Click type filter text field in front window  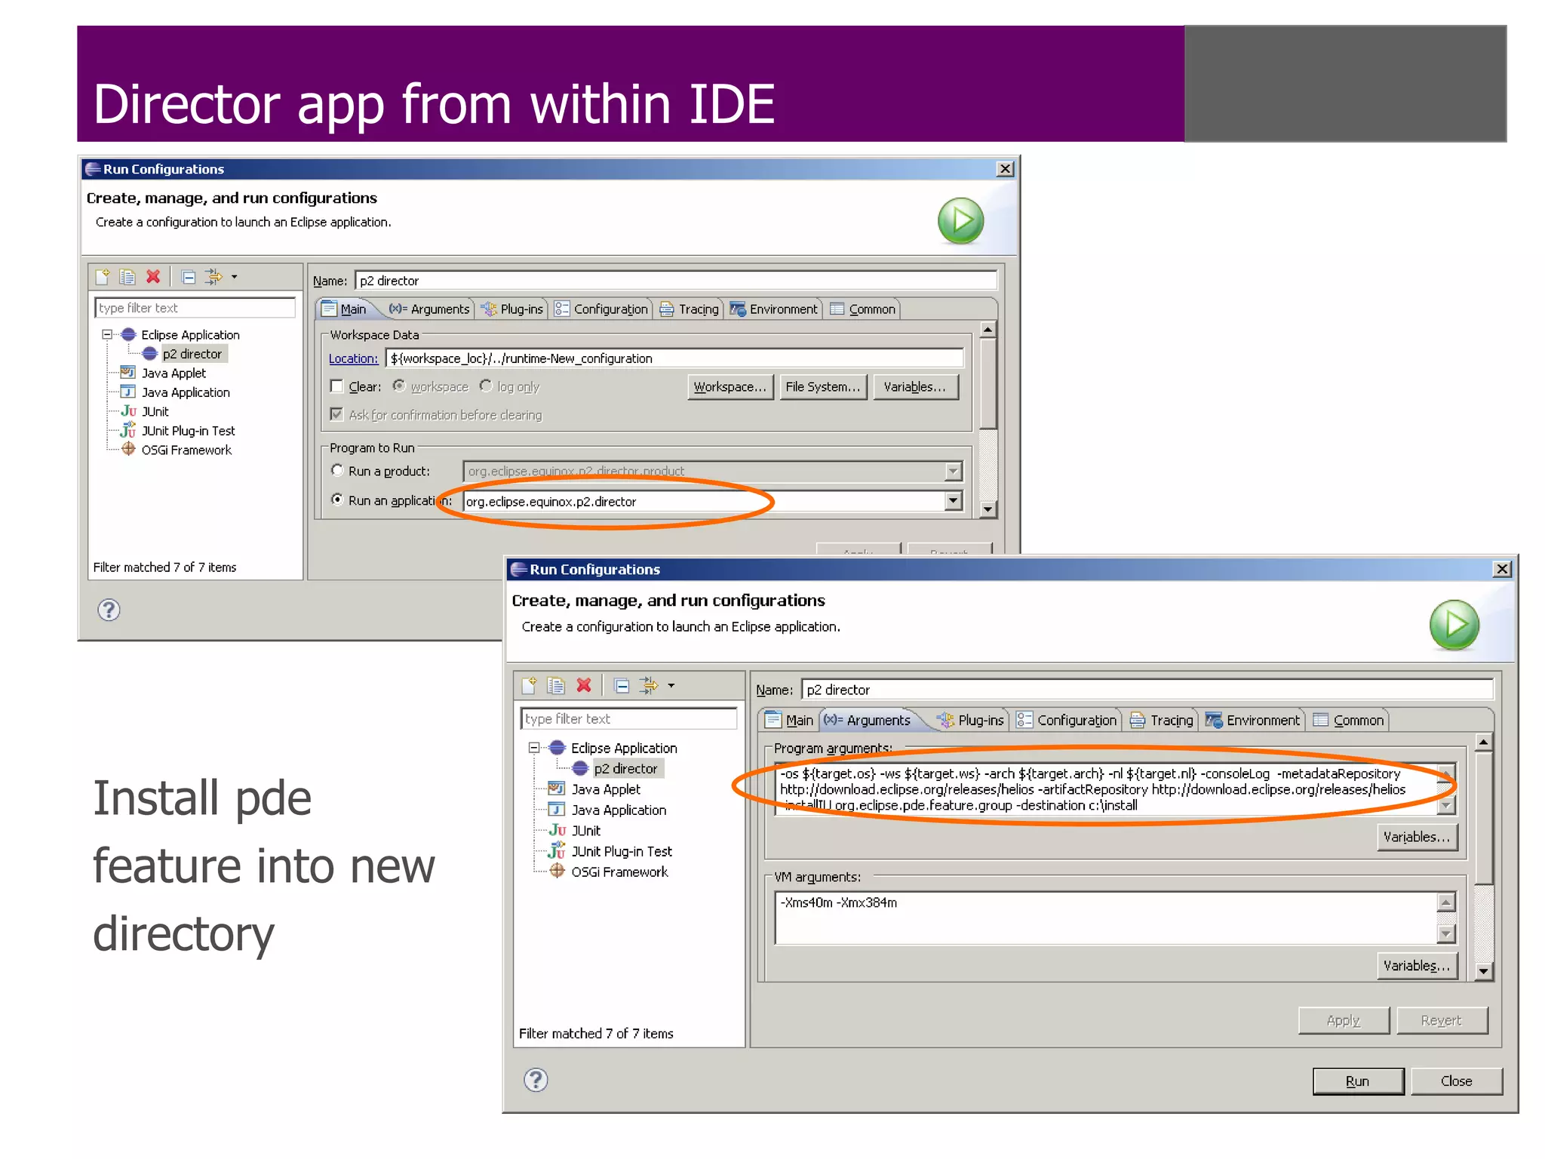tap(628, 718)
